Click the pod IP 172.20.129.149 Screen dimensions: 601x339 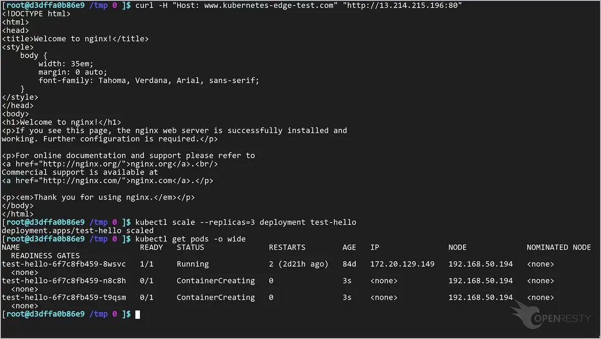[x=402, y=264]
